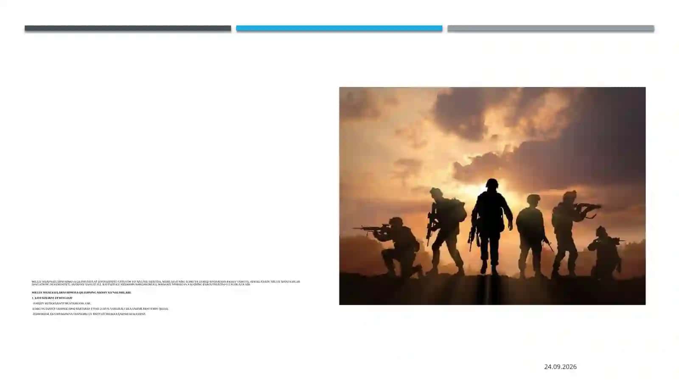Click the italic line 1. XAVFSIZLIKNI TA'MINLASH
The image size is (679, 381).
tap(52, 298)
